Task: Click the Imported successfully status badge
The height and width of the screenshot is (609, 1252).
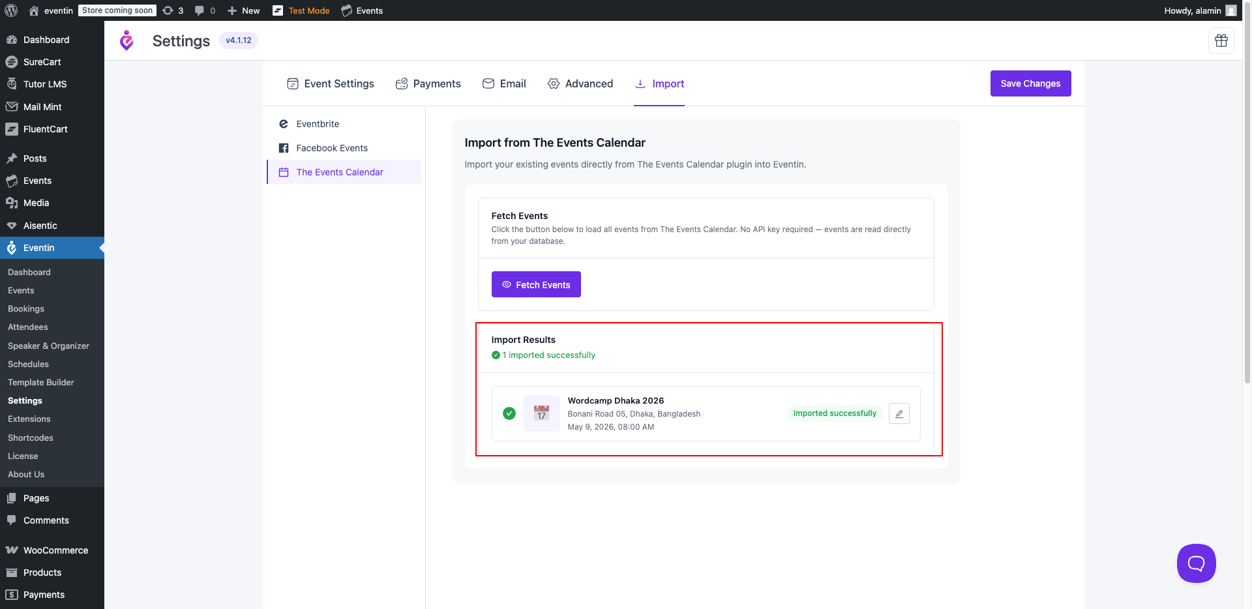Action: point(835,413)
